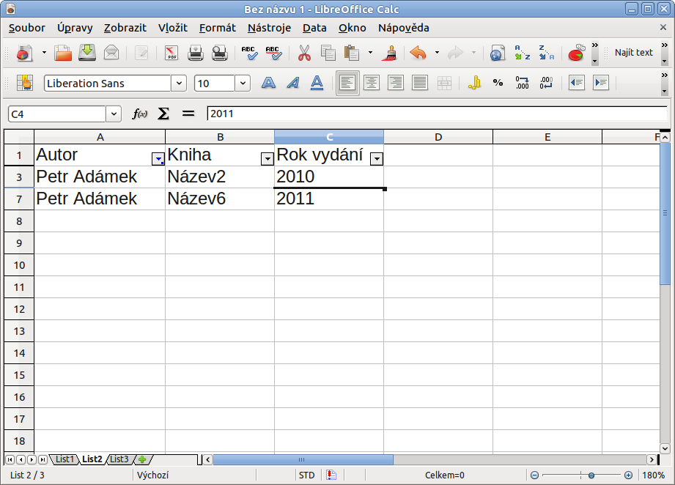675x485 pixels.
Task: Open a file with folder icon
Action: pos(63,53)
